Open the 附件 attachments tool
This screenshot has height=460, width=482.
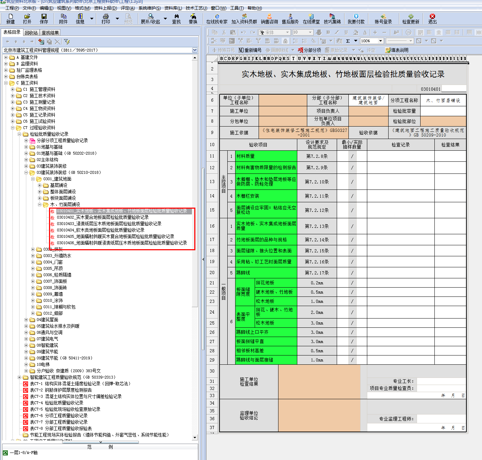[63, 19]
